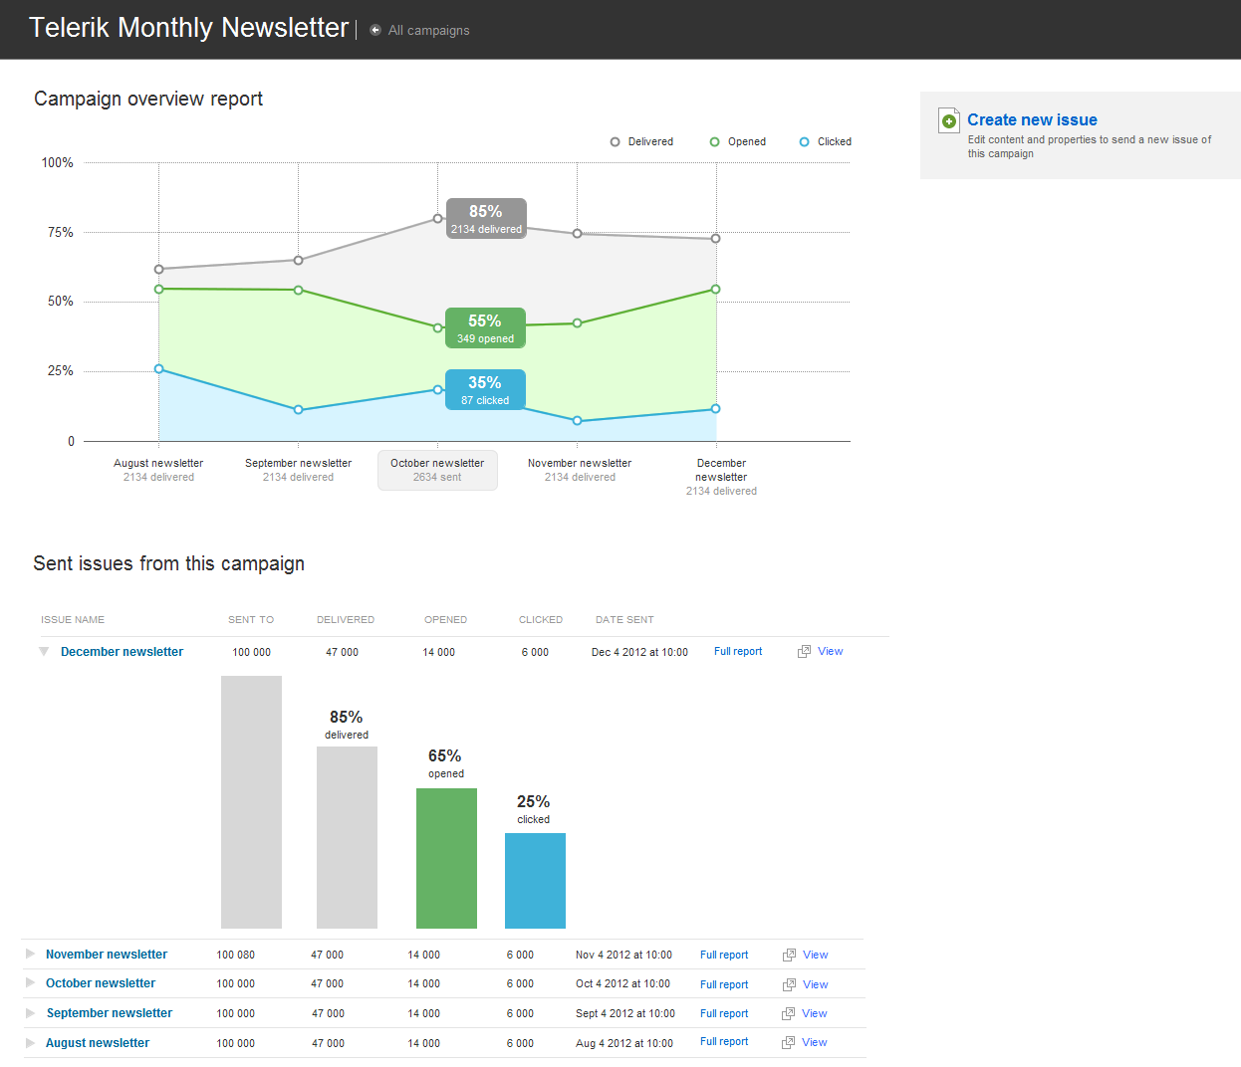Click the December Delivered data point on line chart
1241x1067 pixels.
click(716, 239)
